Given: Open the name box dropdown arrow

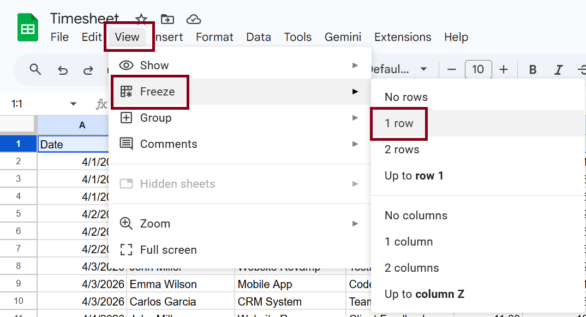Looking at the screenshot, I should 73,104.
